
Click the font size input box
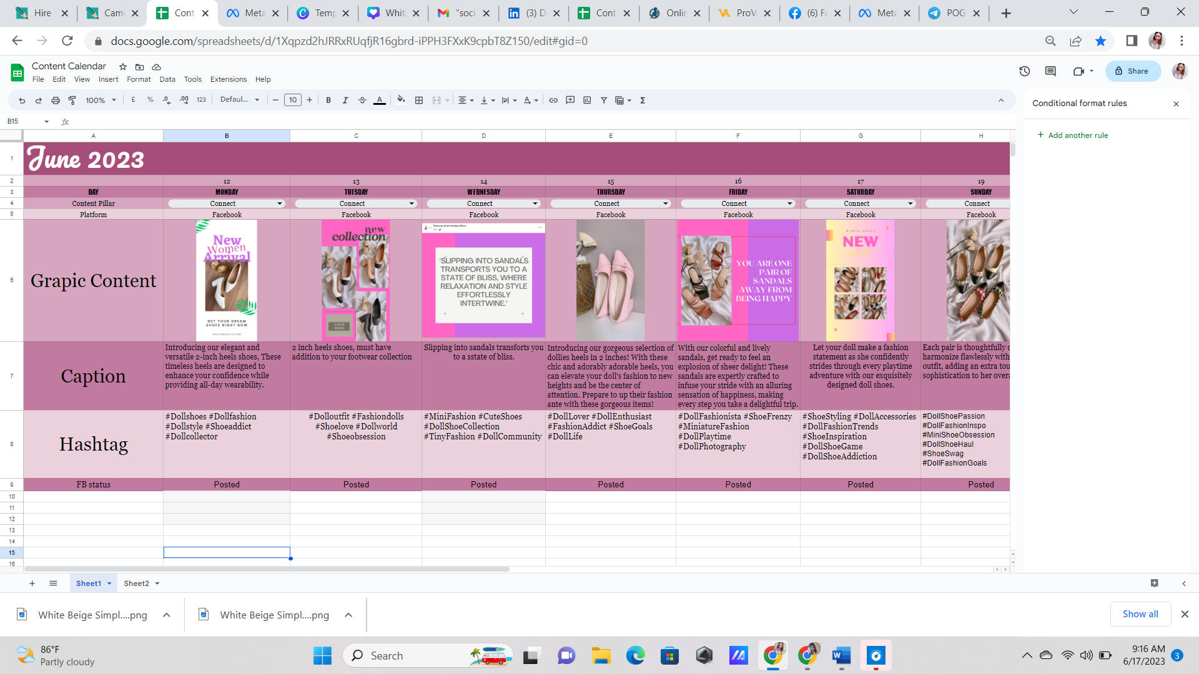293,100
